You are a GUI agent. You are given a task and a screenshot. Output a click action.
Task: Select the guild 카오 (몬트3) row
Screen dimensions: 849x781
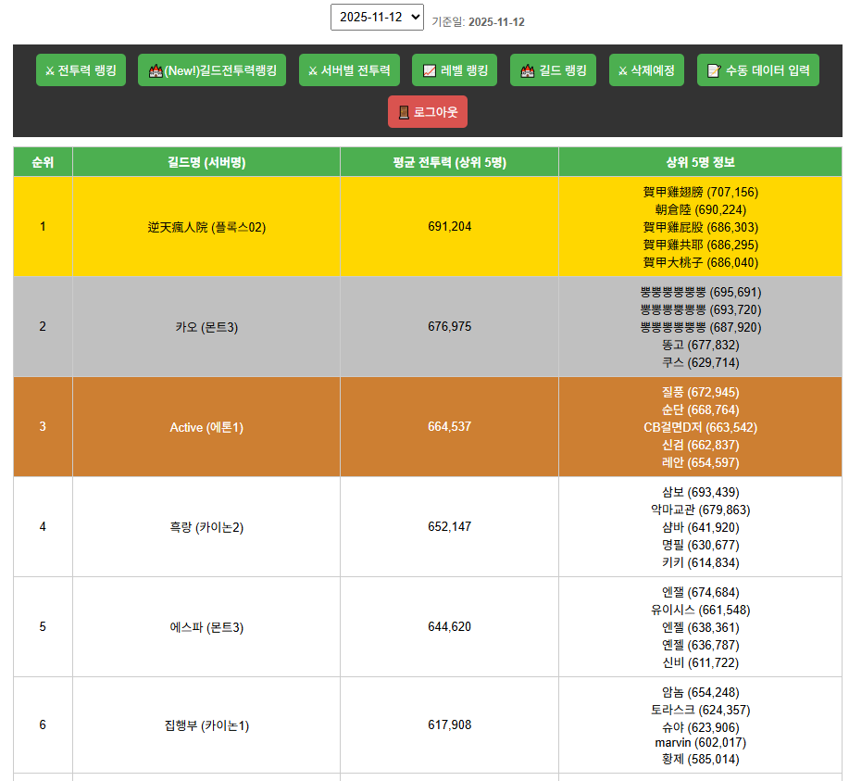click(x=206, y=327)
